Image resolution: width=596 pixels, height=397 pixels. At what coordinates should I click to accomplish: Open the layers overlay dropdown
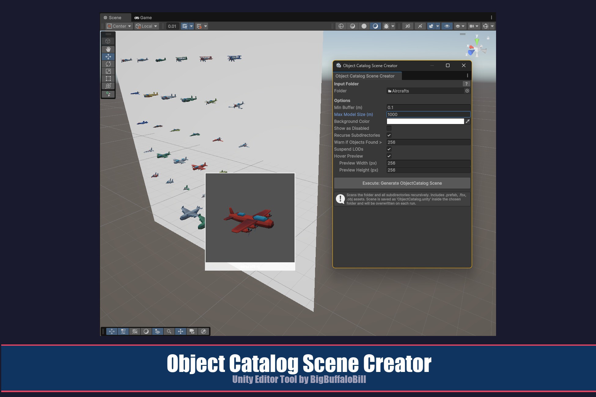460,26
